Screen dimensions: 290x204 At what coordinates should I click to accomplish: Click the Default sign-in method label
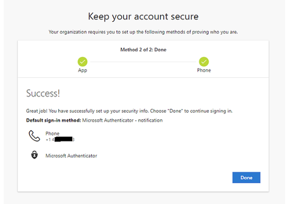click(x=53, y=120)
